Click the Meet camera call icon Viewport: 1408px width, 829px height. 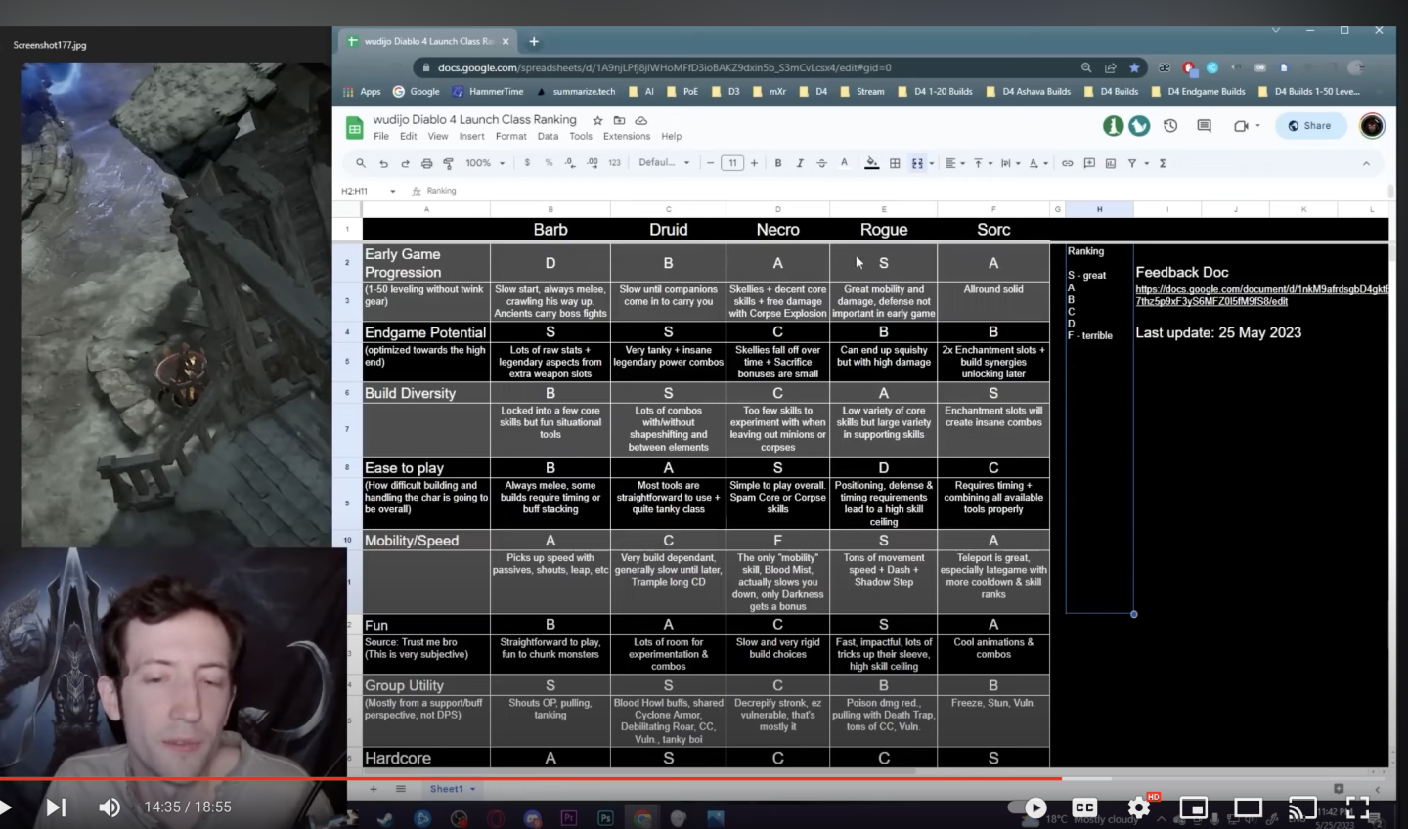(1241, 125)
